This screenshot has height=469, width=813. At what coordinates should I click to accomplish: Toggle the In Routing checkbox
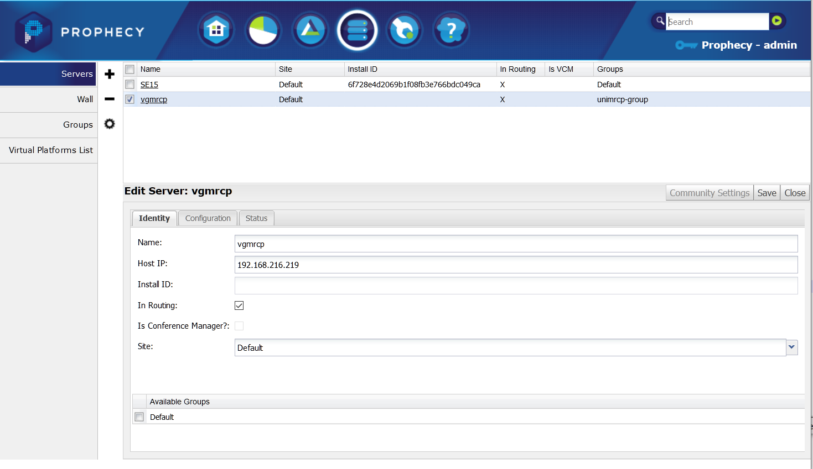pyautogui.click(x=239, y=305)
